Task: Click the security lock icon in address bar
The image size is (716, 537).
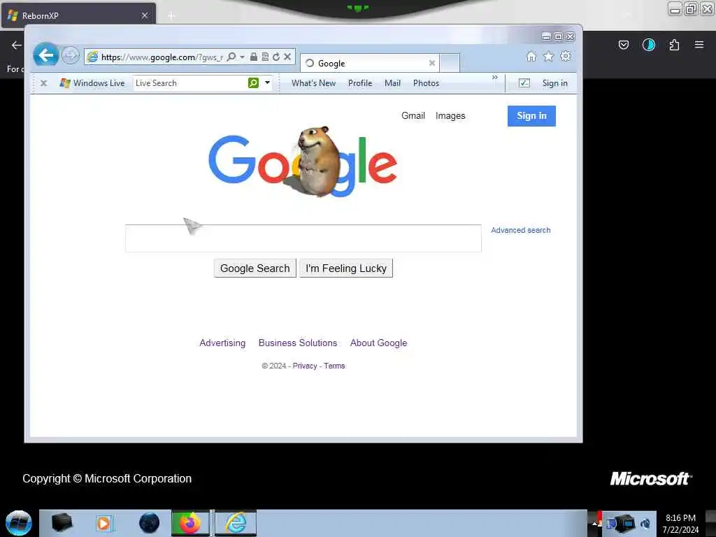Action: coord(253,57)
